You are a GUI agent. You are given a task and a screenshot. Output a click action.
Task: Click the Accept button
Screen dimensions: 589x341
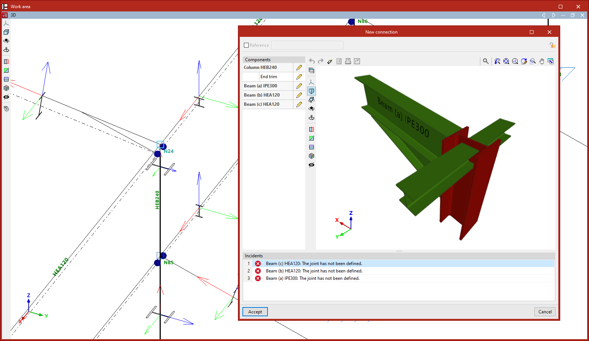[255, 312]
